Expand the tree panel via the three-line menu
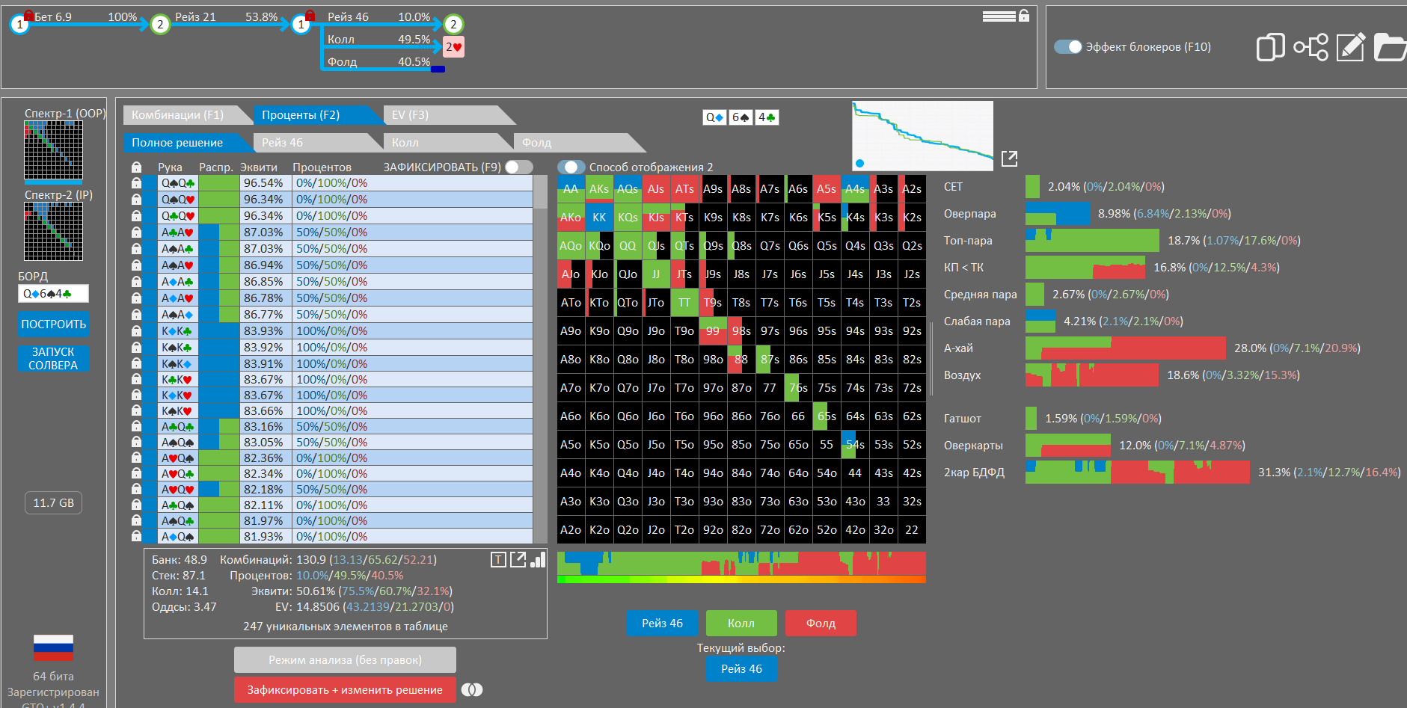 coord(999,16)
